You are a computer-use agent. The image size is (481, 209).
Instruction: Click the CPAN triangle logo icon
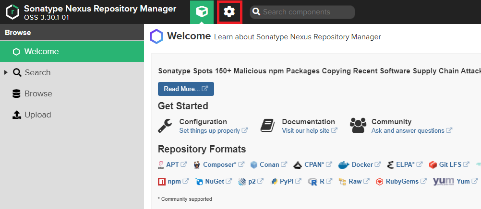click(x=298, y=165)
